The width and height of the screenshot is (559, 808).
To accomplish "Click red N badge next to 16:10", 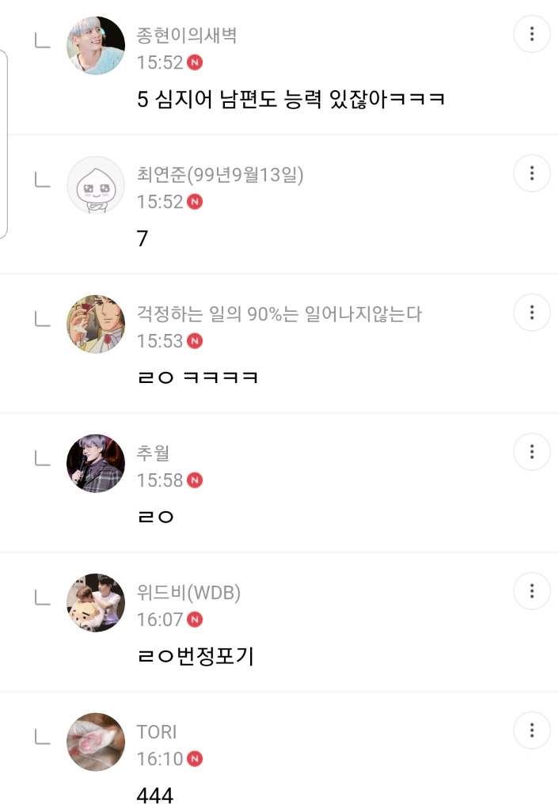I will pos(195,759).
